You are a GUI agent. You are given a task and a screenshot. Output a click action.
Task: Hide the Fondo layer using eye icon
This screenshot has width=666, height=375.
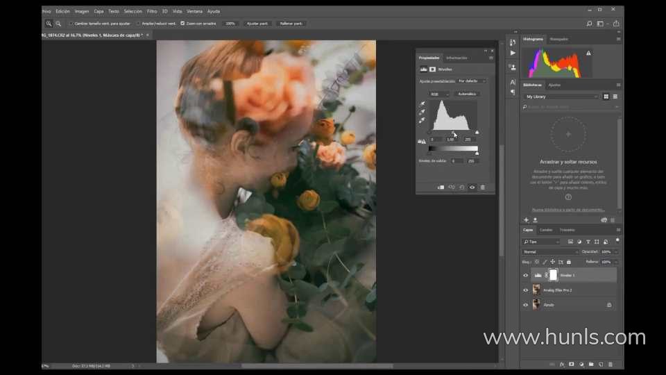[x=525, y=305]
